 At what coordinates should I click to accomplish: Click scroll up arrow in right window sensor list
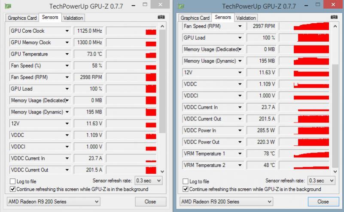pyautogui.click(x=335, y=26)
